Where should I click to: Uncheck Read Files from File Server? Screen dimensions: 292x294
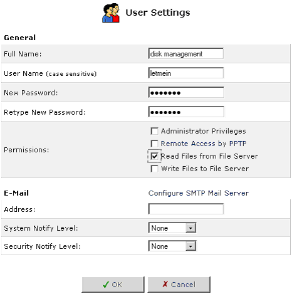pyautogui.click(x=154, y=156)
